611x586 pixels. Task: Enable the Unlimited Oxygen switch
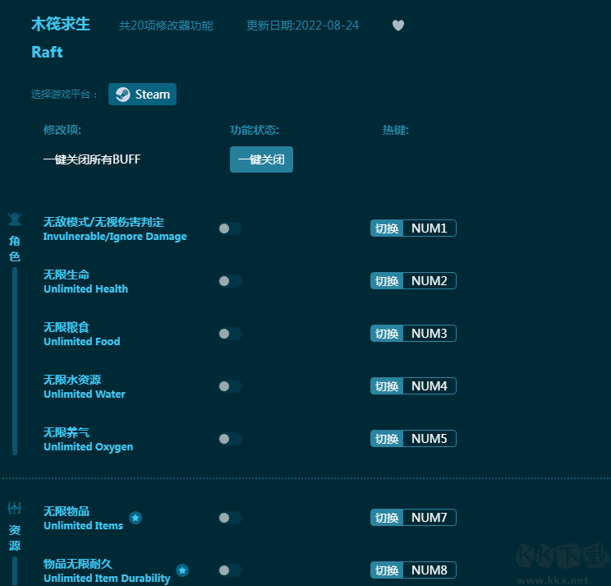(x=230, y=439)
